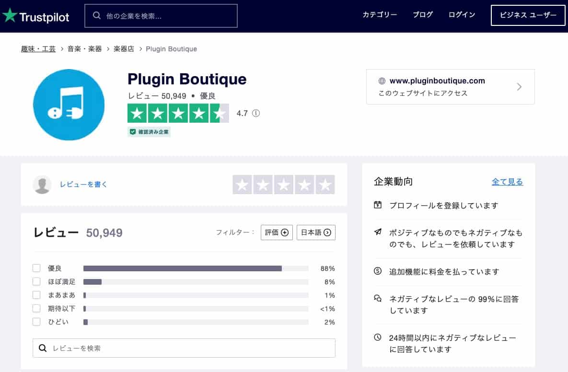The width and height of the screenshot is (568, 372).
Task: Click the レビューを書く link
Action: coord(83,185)
